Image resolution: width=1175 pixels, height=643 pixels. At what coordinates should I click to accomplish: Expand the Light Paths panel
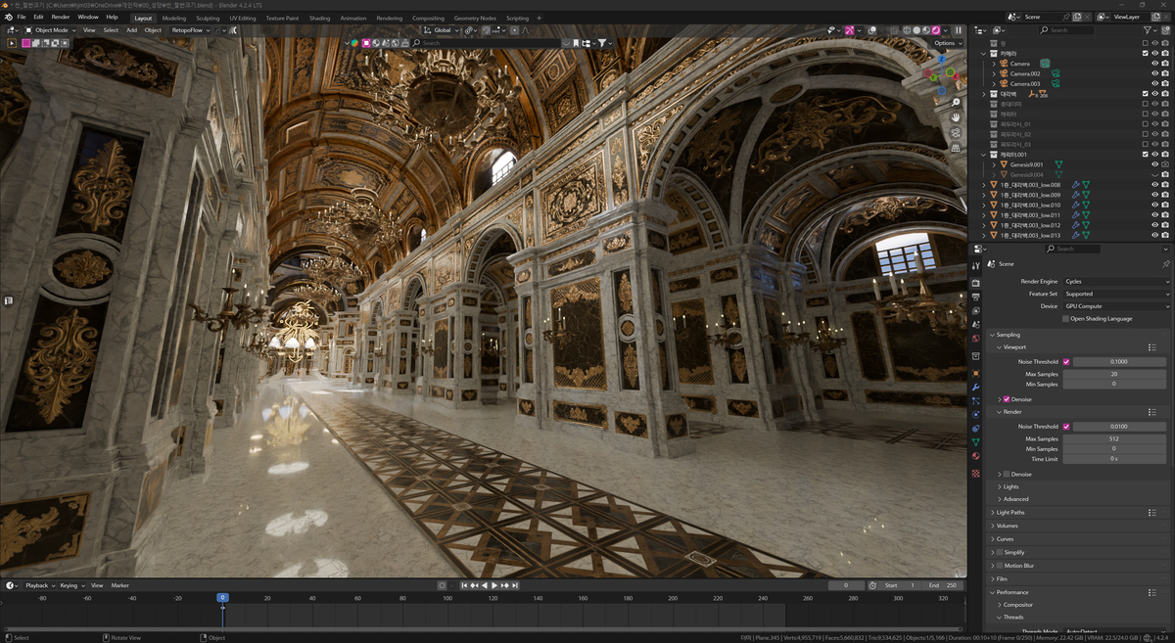[1010, 513]
